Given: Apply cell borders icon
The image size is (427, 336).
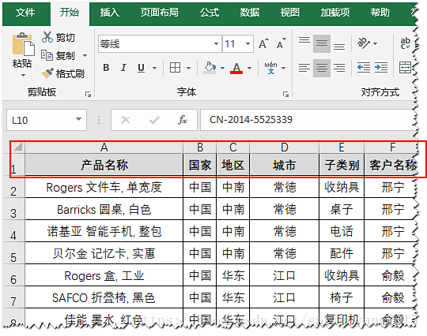Looking at the screenshot, I should (175, 67).
